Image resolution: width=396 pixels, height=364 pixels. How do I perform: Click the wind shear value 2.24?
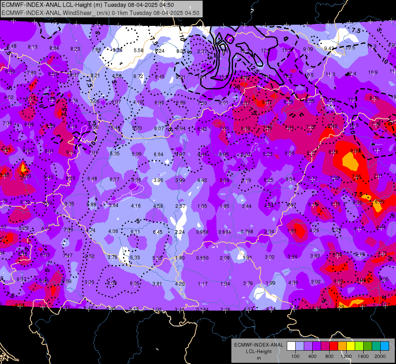pyautogui.click(x=180, y=232)
